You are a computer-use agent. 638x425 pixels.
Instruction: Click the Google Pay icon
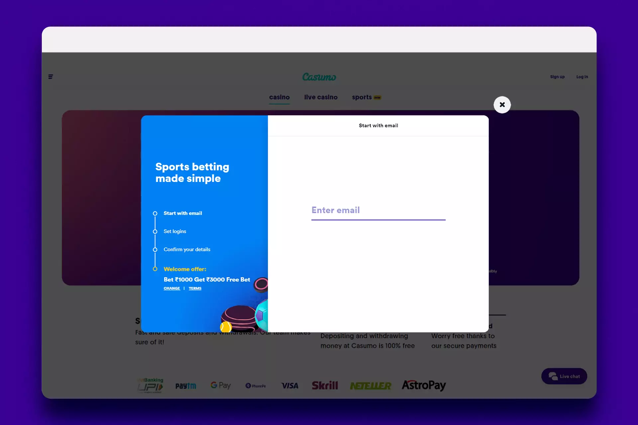pyautogui.click(x=221, y=385)
